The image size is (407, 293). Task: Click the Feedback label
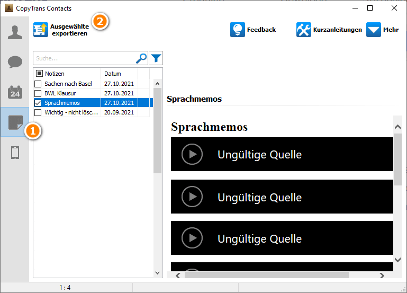click(261, 30)
